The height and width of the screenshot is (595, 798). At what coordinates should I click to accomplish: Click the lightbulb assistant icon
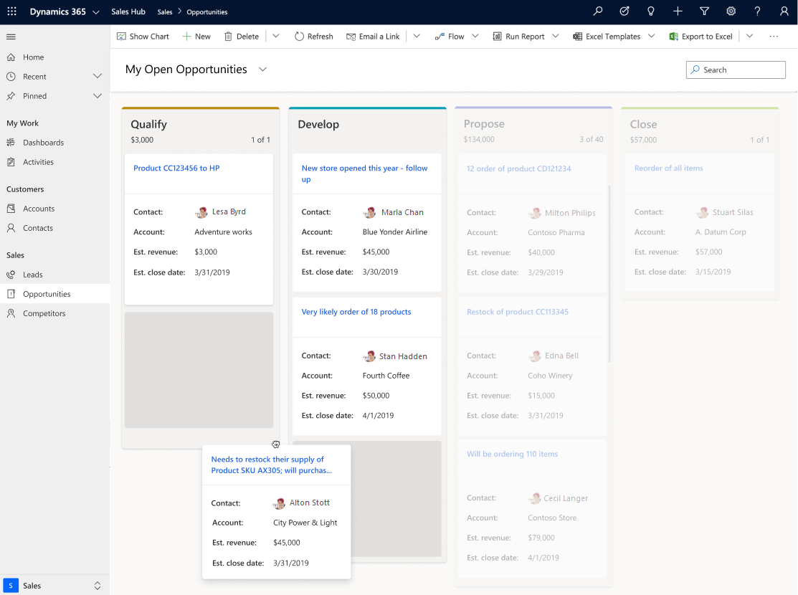[x=651, y=11]
